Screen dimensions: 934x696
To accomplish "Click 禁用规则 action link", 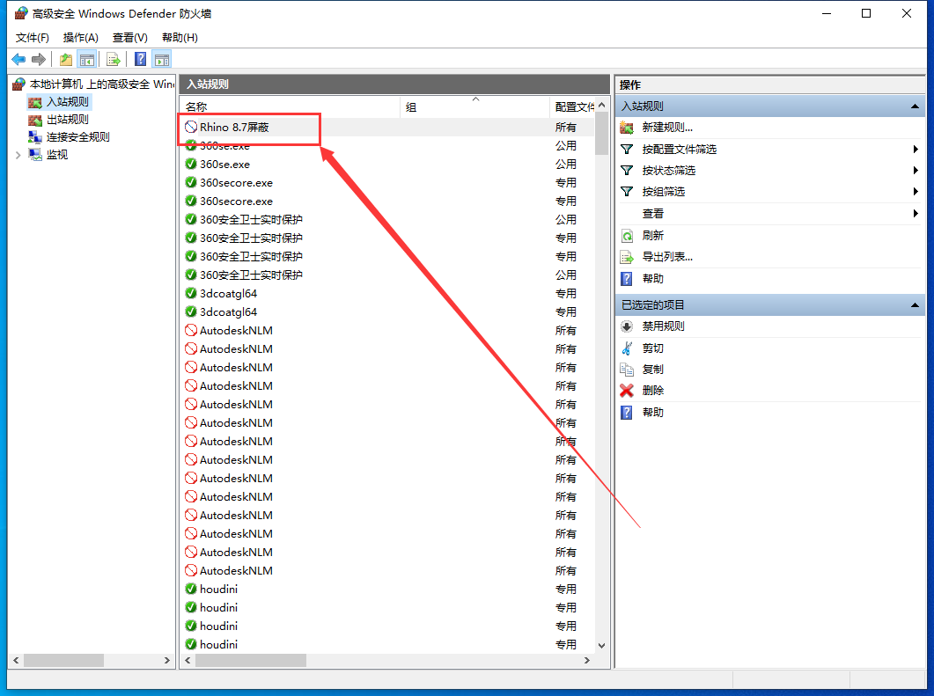I will tap(663, 326).
